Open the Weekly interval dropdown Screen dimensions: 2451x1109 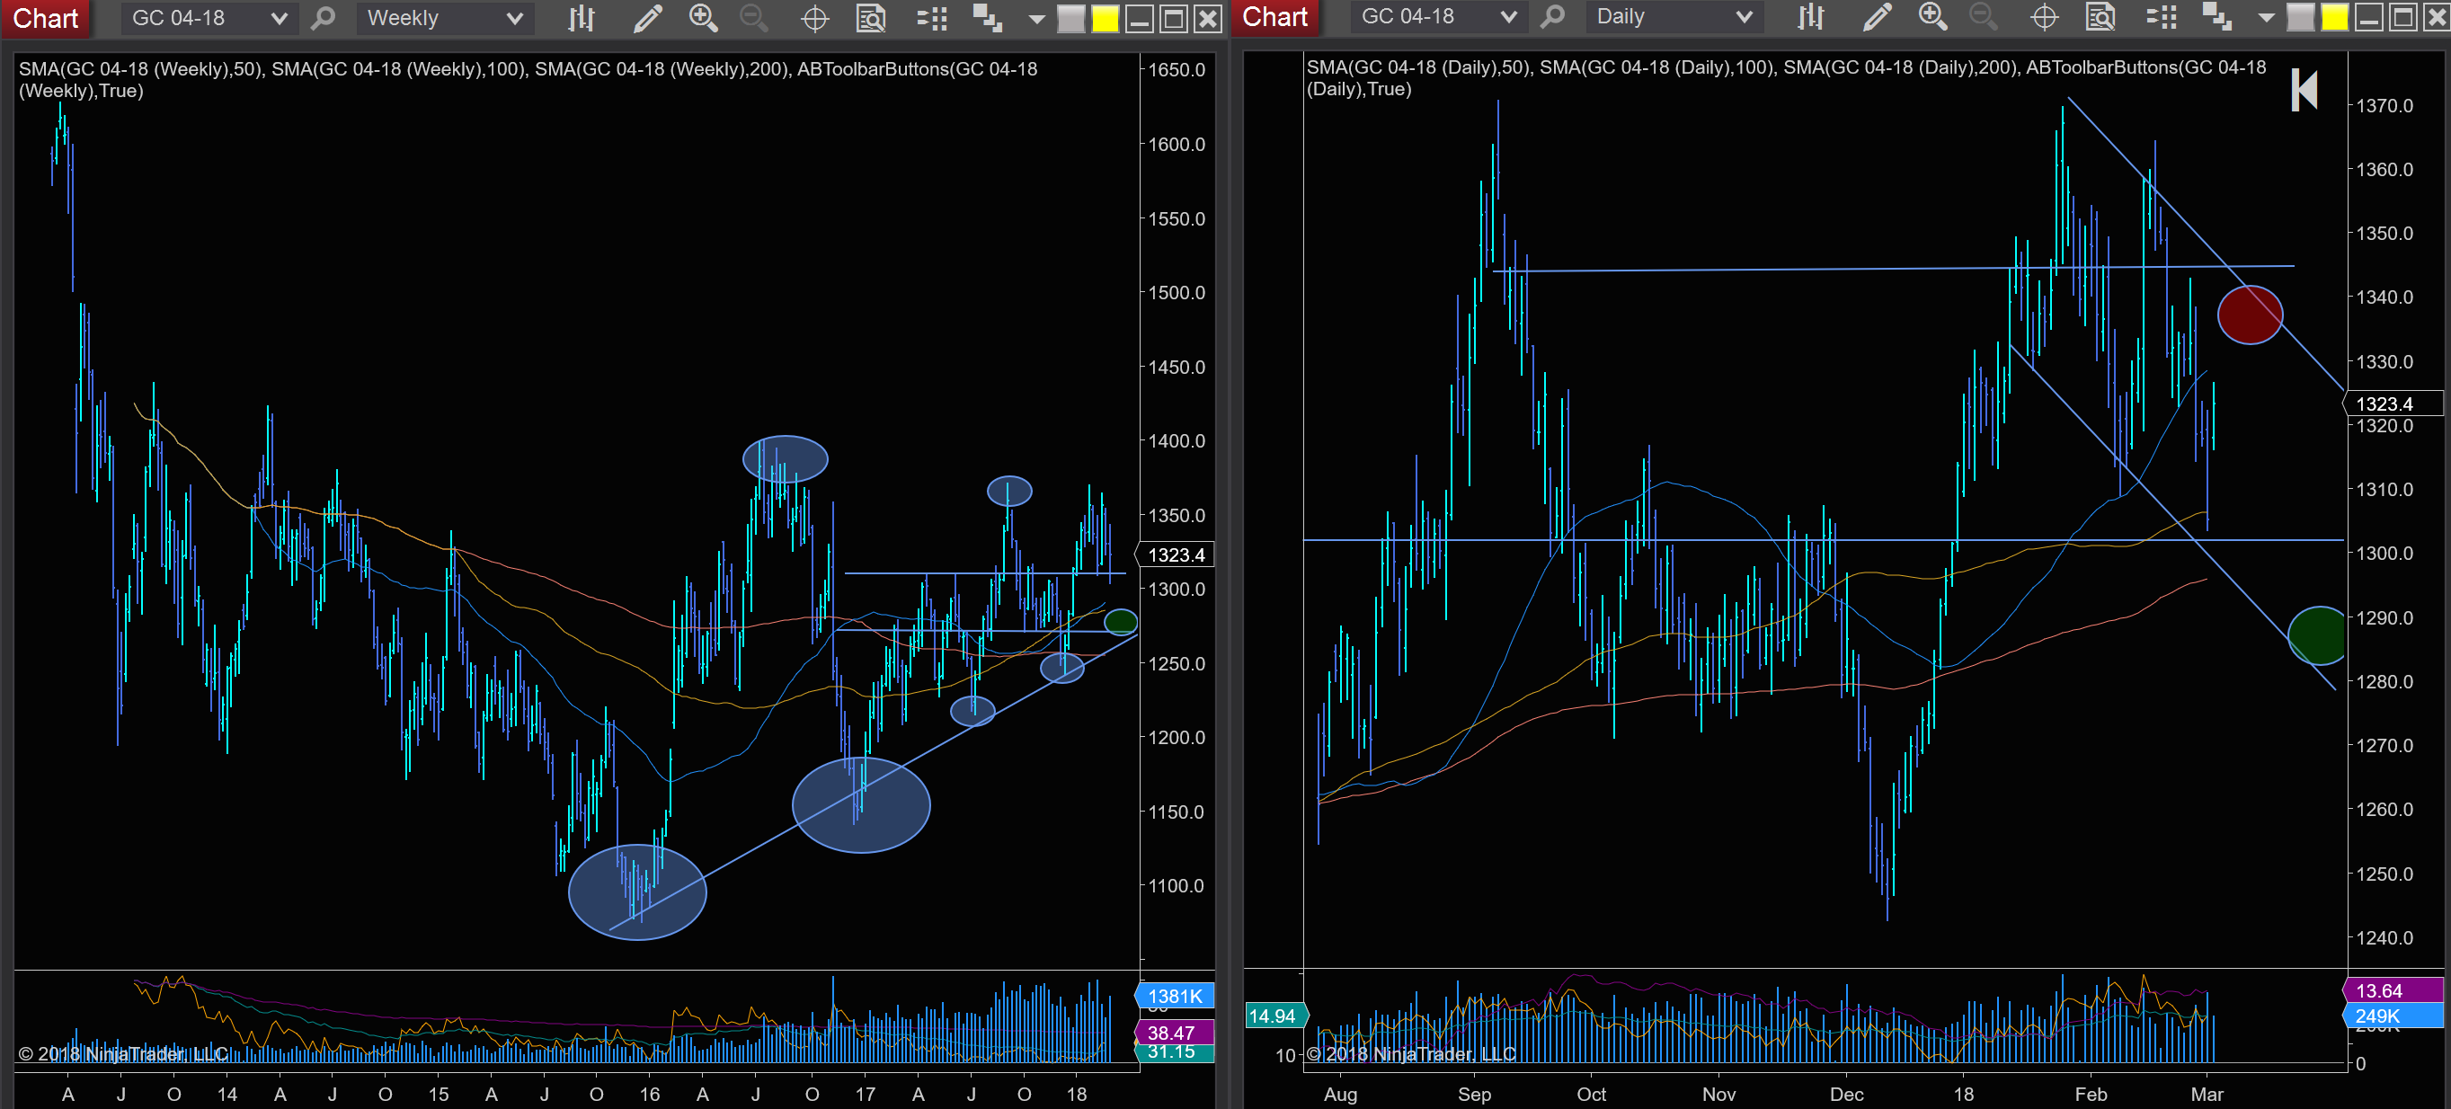click(x=444, y=18)
